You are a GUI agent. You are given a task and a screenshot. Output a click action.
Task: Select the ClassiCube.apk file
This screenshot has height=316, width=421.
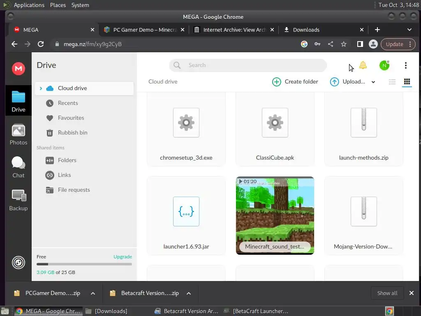click(x=275, y=129)
